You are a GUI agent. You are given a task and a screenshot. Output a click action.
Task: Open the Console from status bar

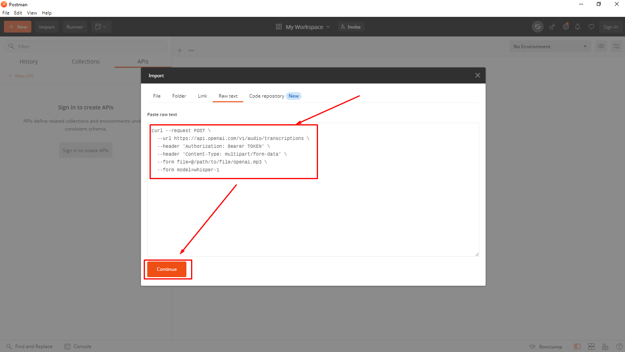point(78,347)
